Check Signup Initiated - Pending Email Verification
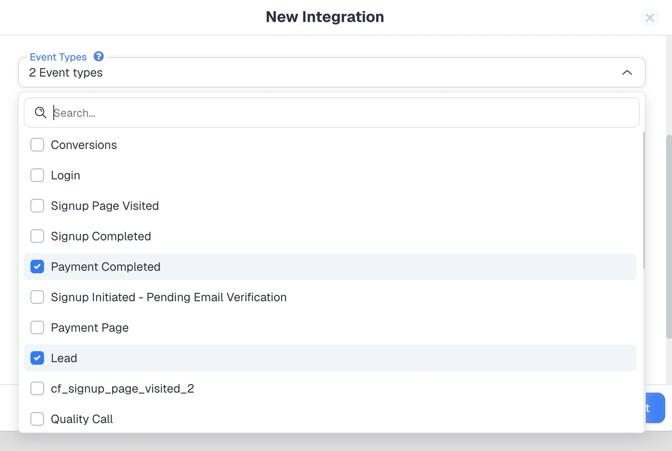Image resolution: width=672 pixels, height=451 pixels. [37, 297]
